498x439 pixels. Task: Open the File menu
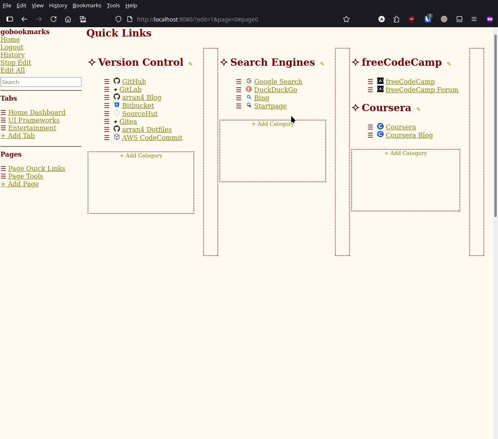(x=7, y=5)
